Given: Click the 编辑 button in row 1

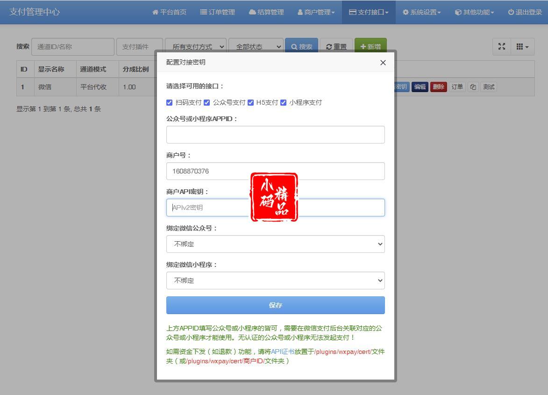Looking at the screenshot, I should (420, 86).
